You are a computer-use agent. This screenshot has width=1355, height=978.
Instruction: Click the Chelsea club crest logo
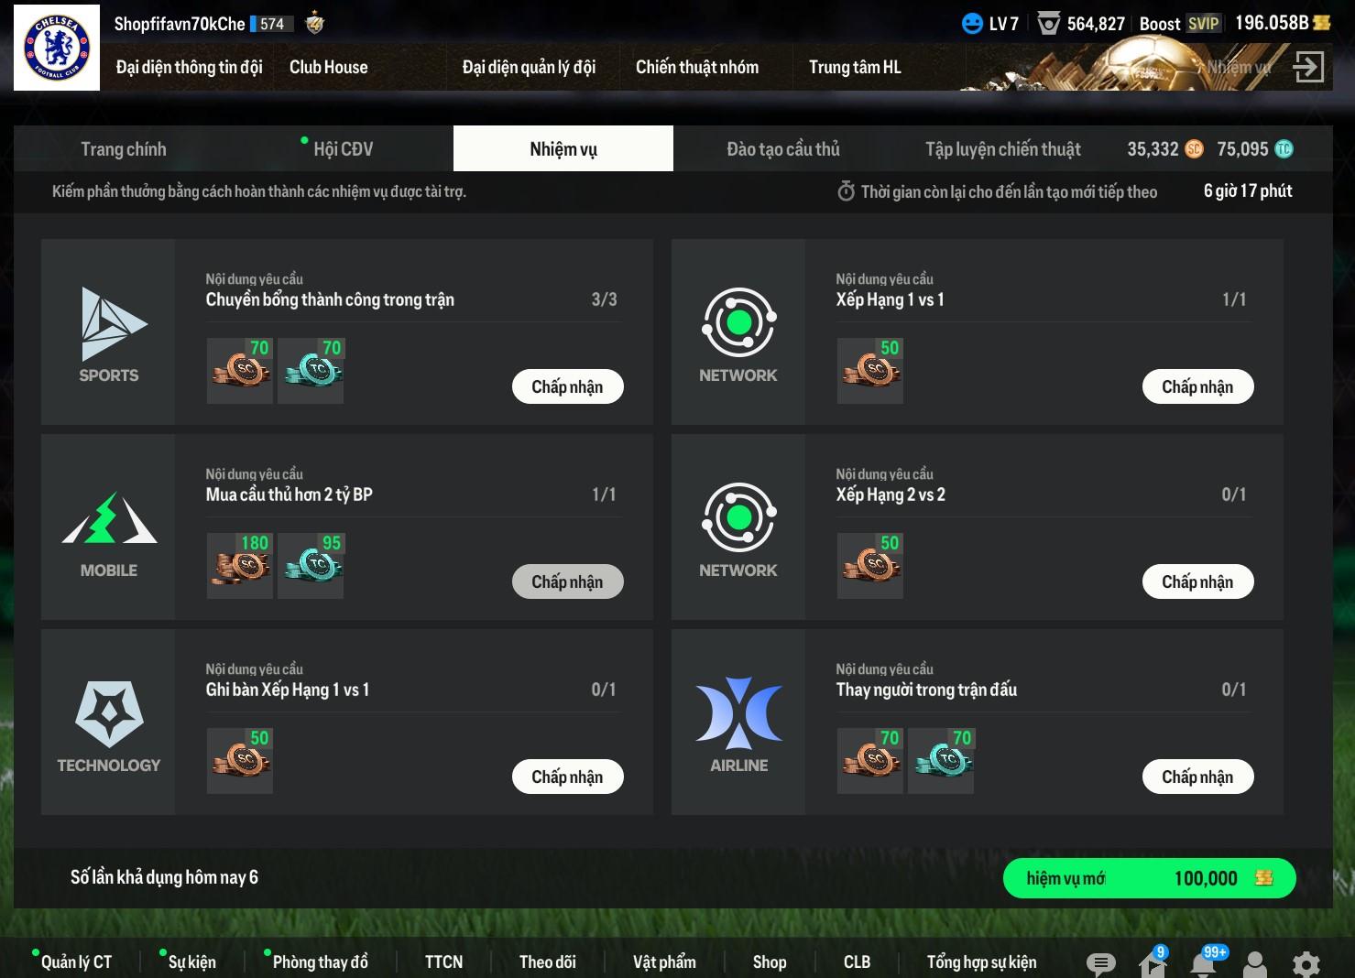57,48
